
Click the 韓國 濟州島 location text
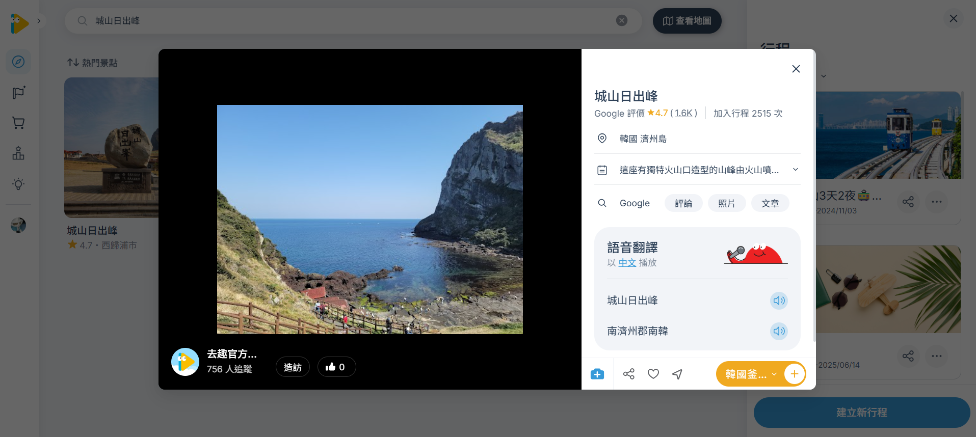643,139
